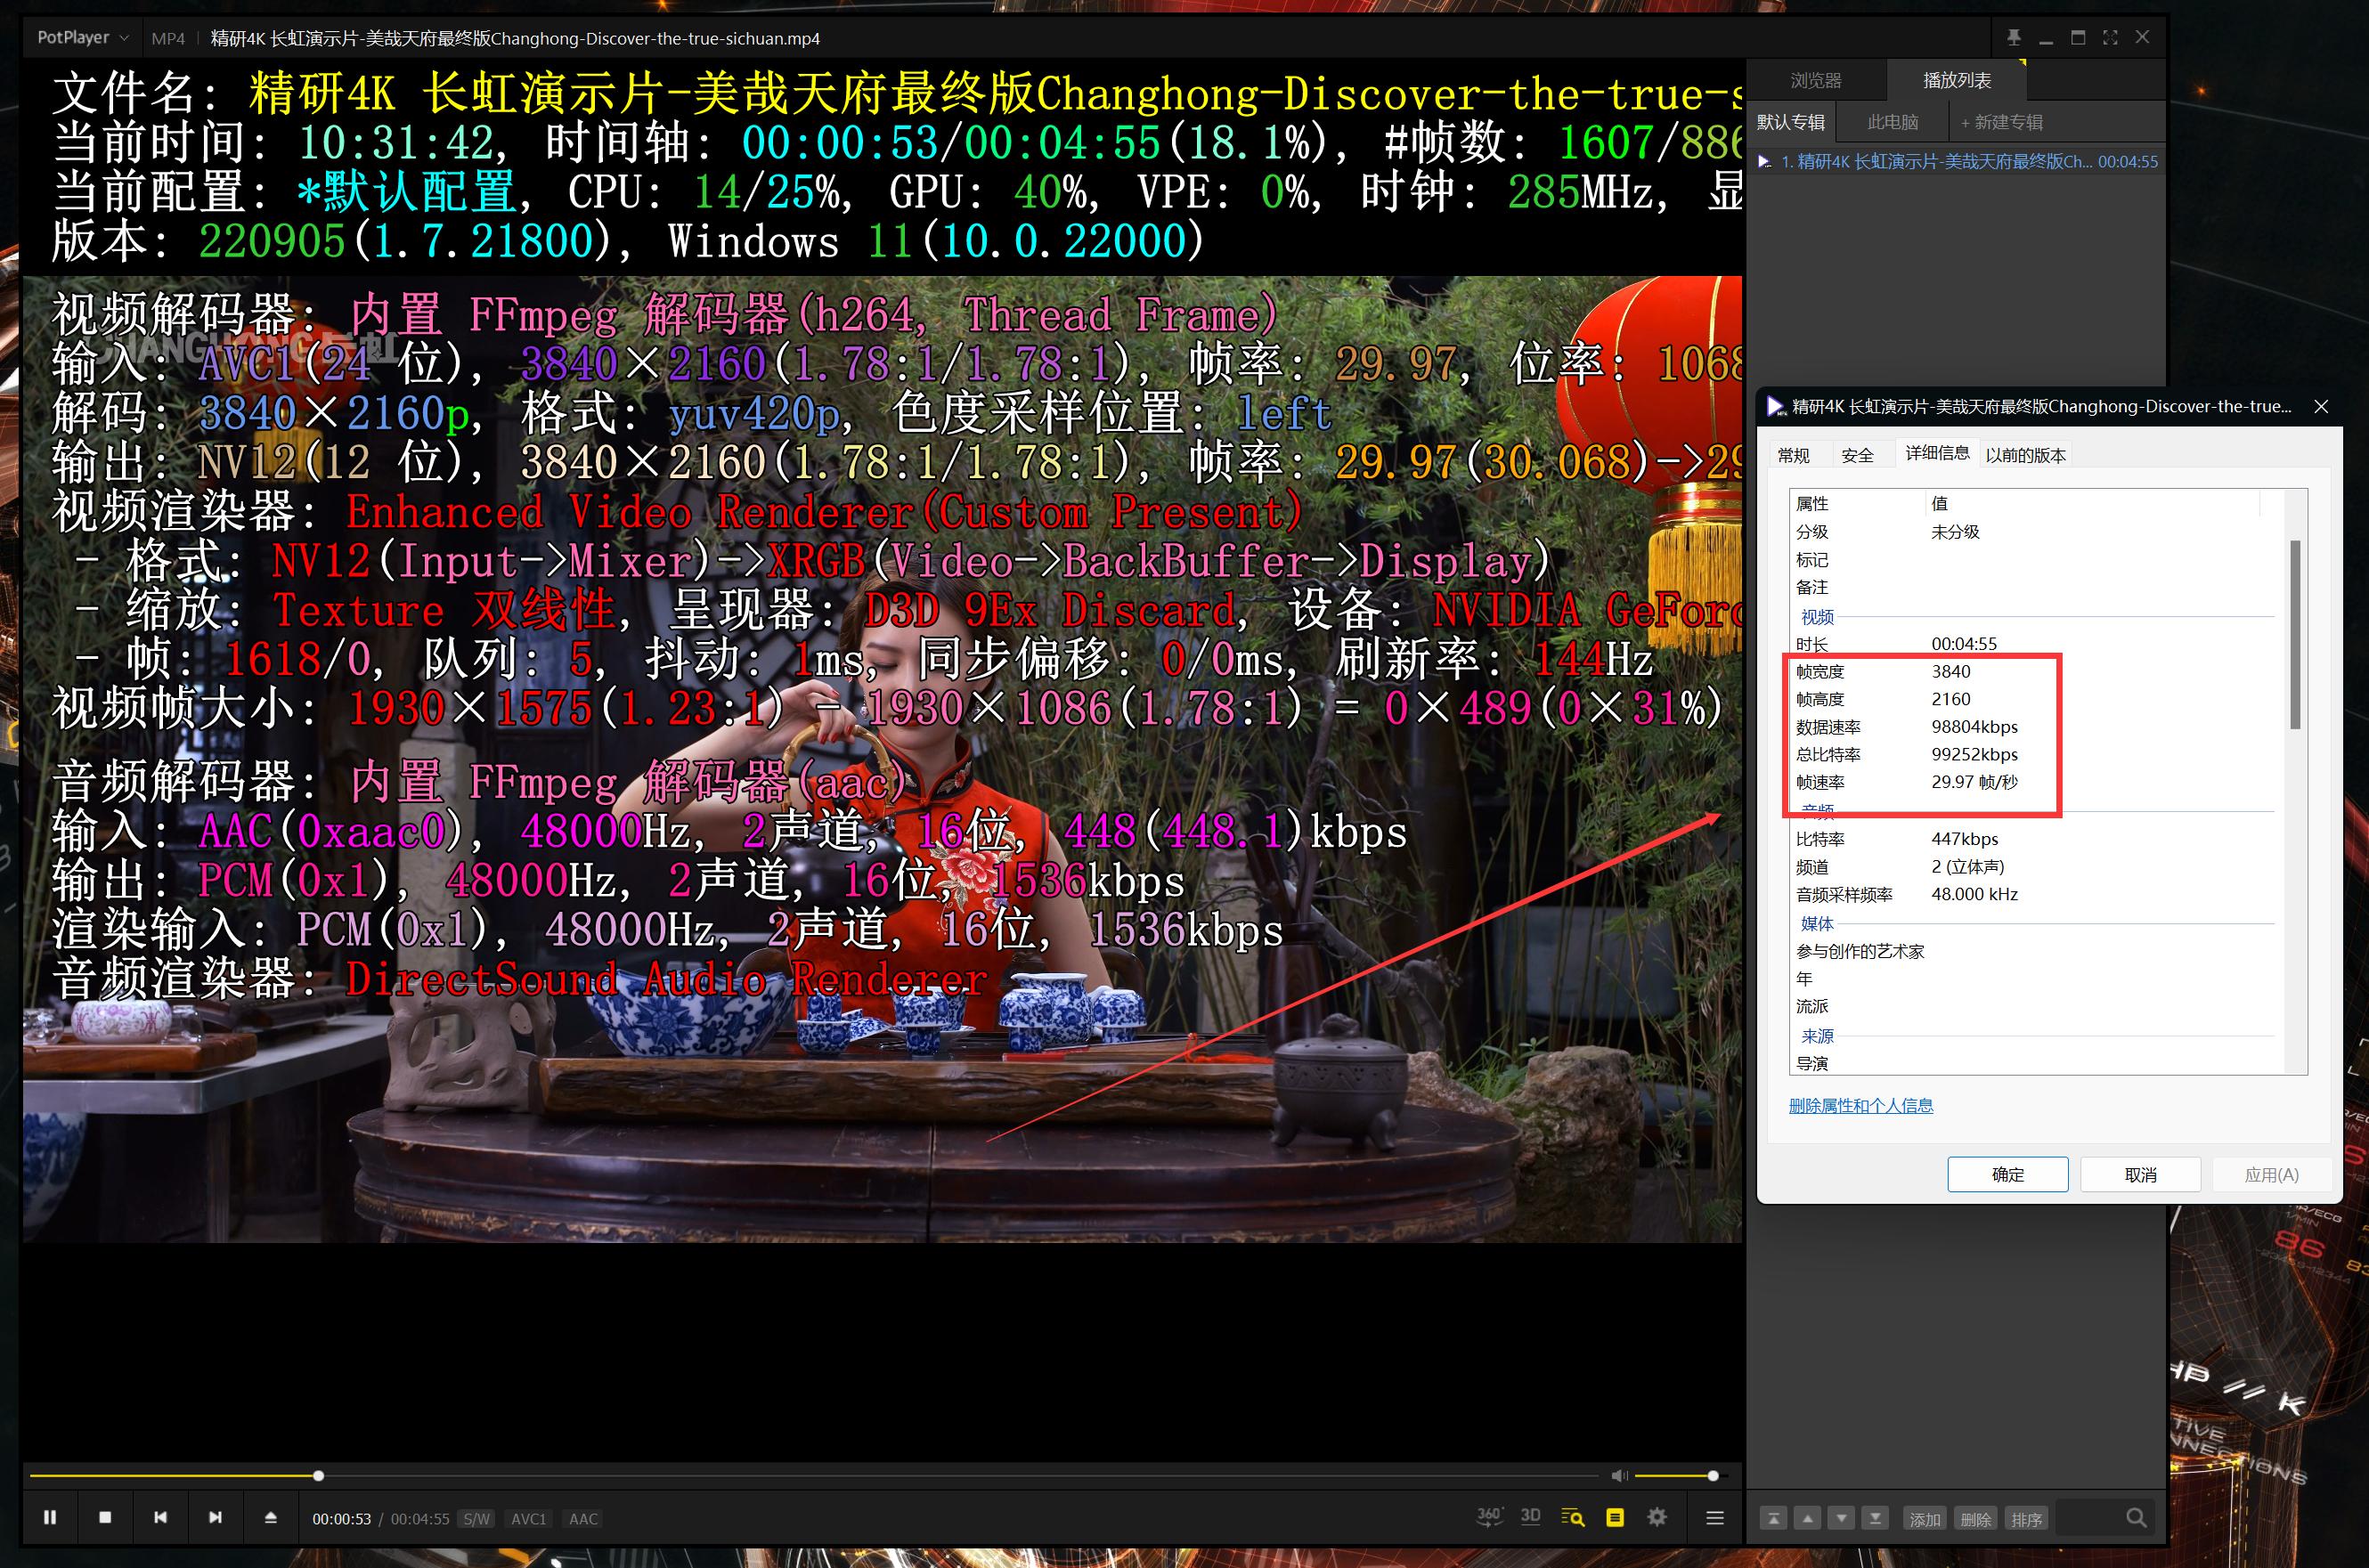Open playlist search magnifier

click(2137, 1517)
